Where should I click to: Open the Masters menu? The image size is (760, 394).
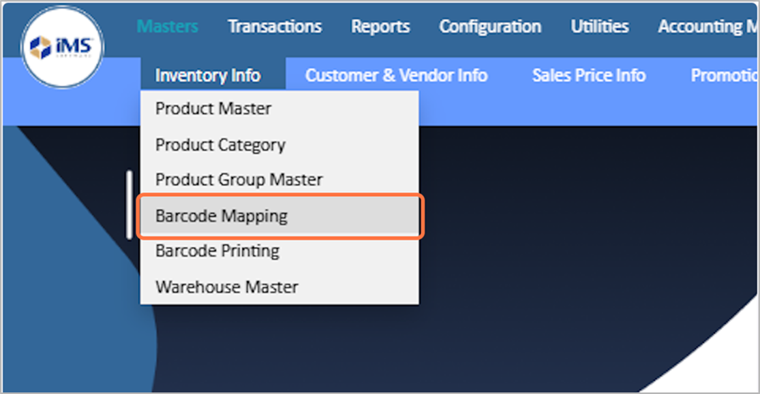[x=168, y=27]
